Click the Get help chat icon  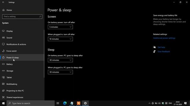[x=154, y=47]
